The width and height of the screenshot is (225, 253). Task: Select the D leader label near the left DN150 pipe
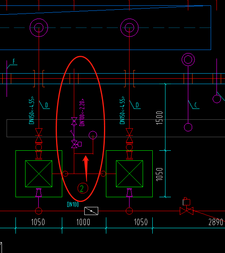47,105
